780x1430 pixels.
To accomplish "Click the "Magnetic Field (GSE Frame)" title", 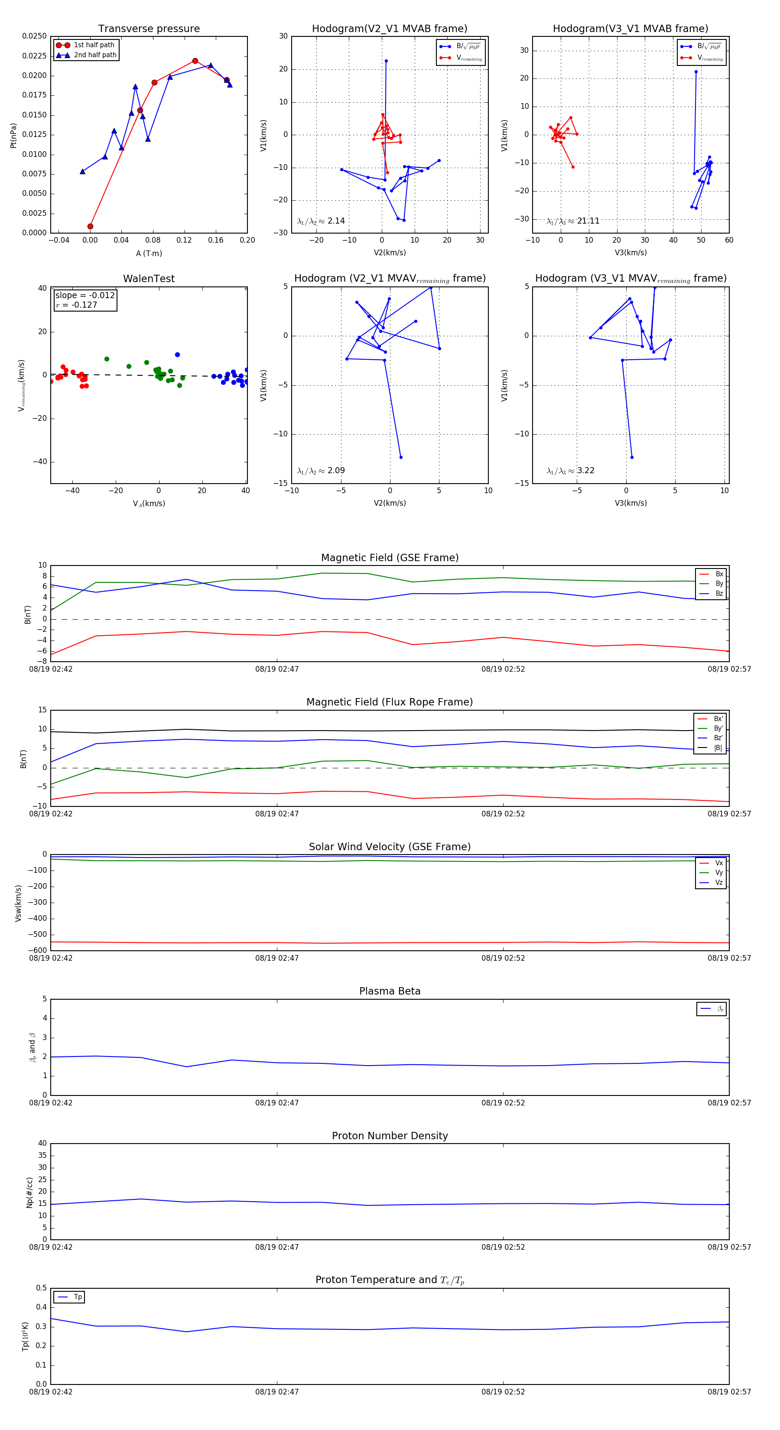I will [x=390, y=558].
